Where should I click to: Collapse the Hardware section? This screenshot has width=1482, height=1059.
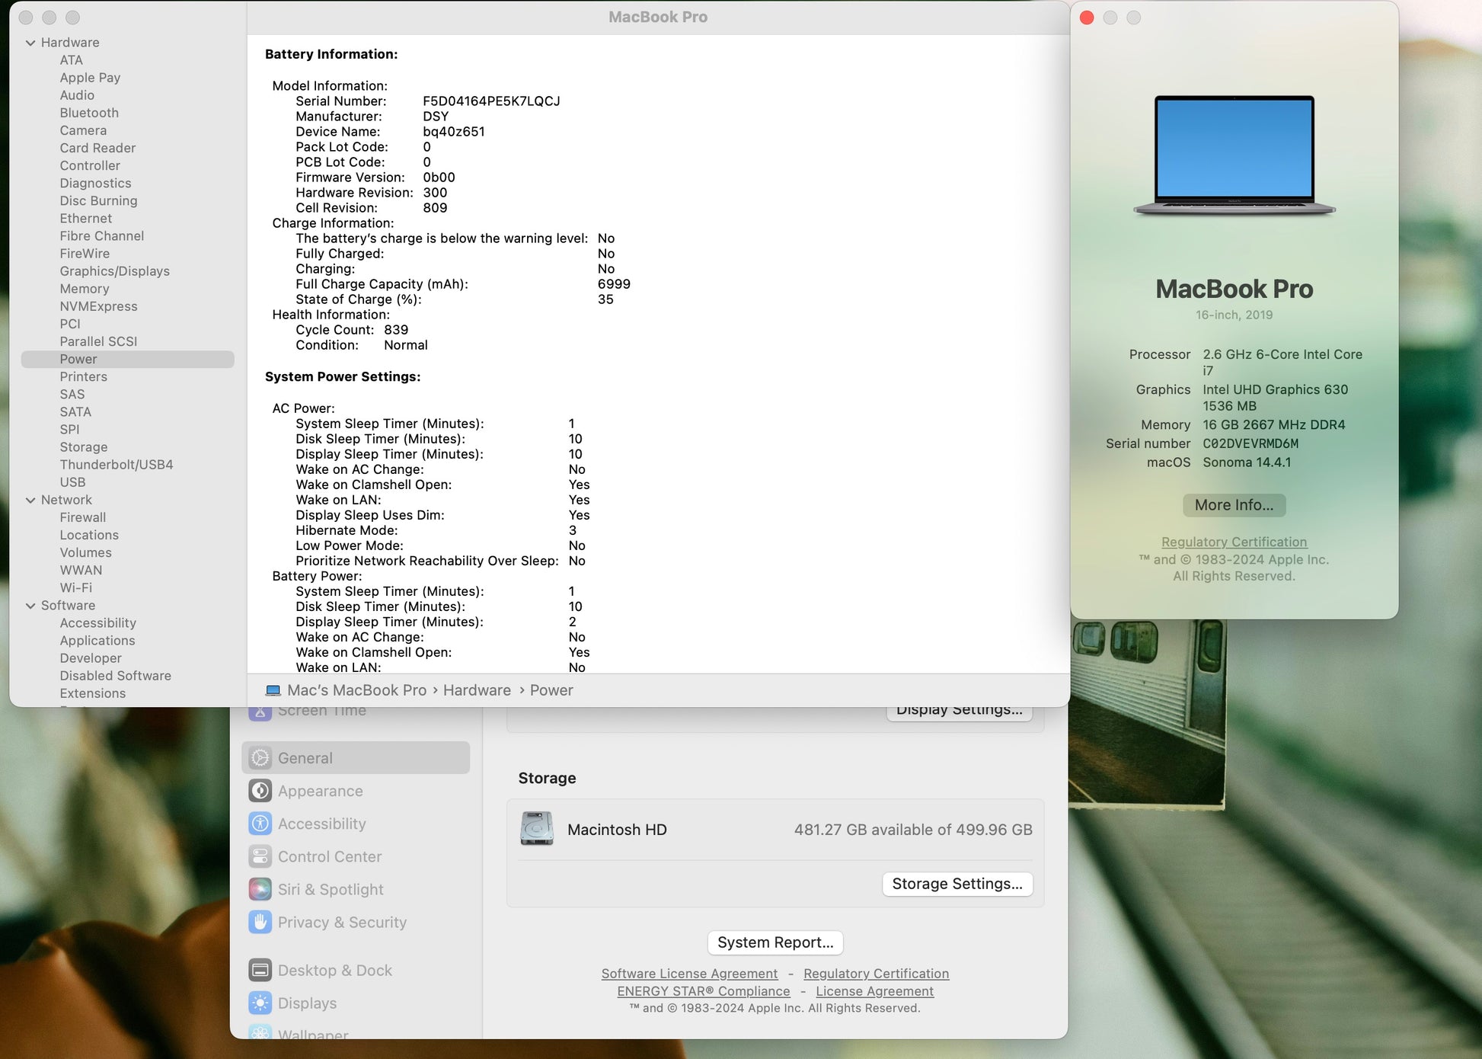pos(30,43)
